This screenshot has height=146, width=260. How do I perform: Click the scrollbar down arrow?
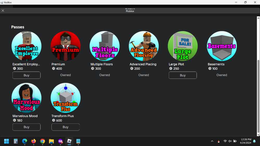[258, 135]
